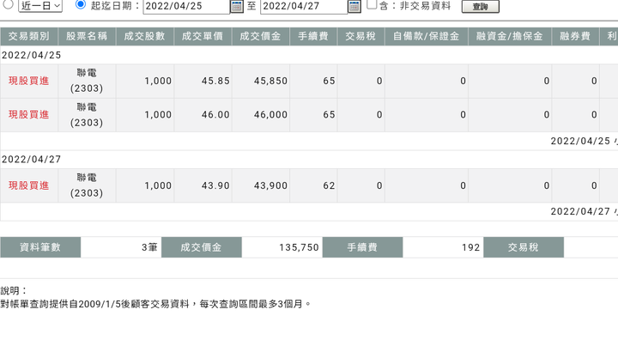Click the 資料筆數 summary label
The image size is (618, 340).
(40, 247)
